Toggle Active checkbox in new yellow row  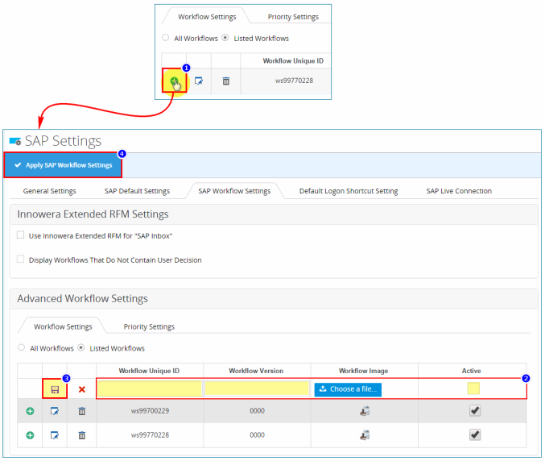(473, 388)
